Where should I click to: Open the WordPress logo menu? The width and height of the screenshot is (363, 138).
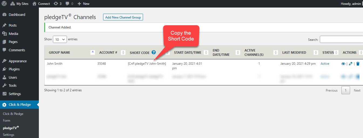click(x=4, y=3)
